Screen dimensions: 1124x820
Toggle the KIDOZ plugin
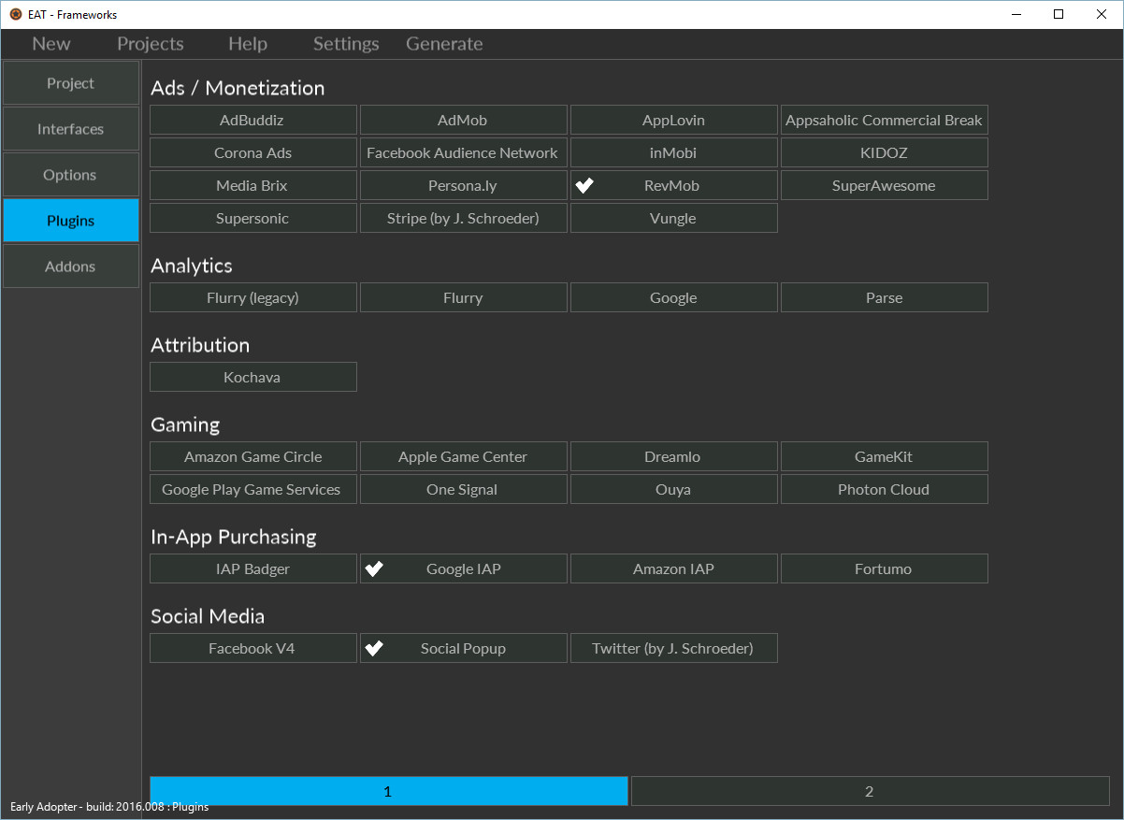[x=884, y=152]
